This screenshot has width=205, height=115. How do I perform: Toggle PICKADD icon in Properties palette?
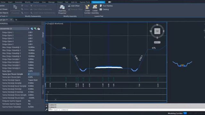(32, 29)
